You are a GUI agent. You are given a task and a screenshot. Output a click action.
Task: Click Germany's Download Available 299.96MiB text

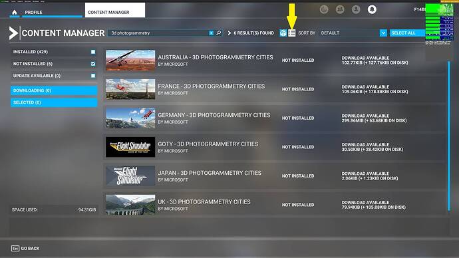[374, 118]
